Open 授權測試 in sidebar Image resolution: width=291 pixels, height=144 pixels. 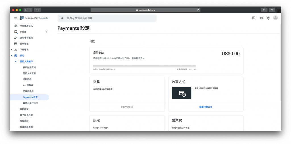pos(24,121)
